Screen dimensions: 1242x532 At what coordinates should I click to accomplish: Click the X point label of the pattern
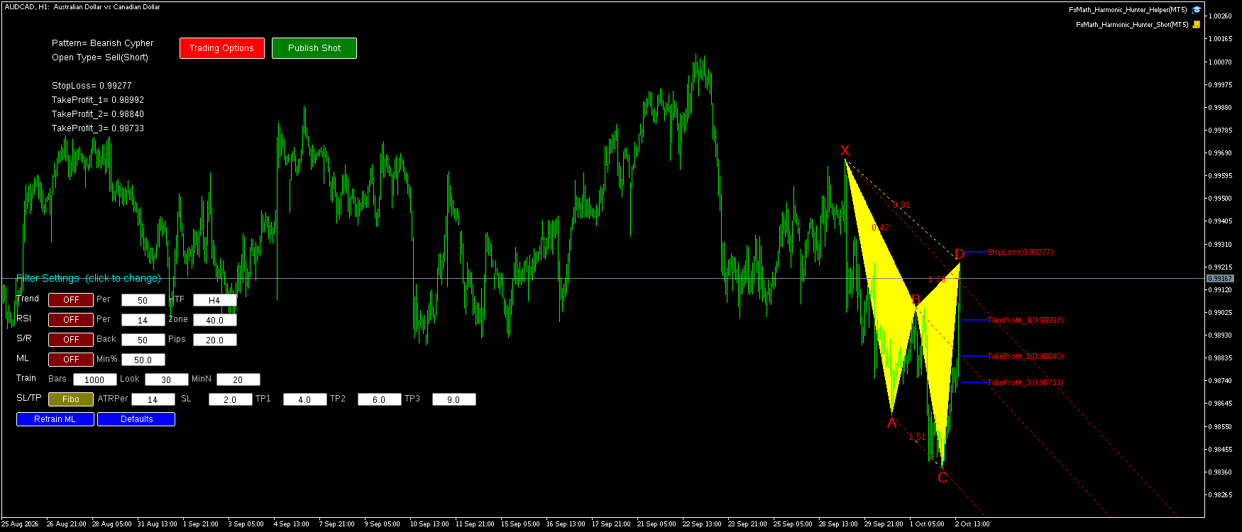[x=845, y=150]
